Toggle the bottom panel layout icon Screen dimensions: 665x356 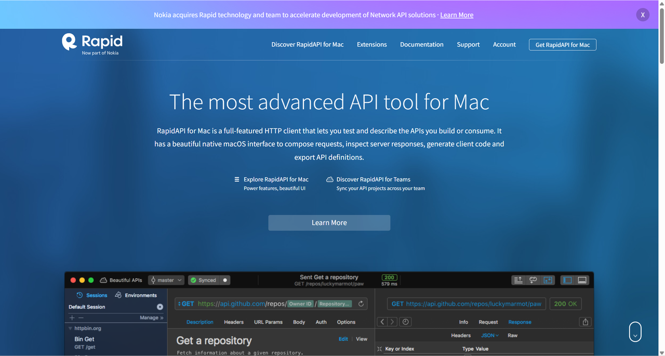coord(582,280)
